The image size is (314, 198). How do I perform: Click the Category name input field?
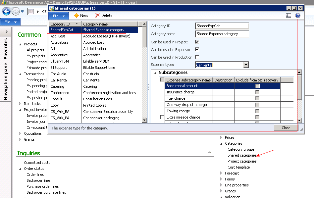(222, 34)
